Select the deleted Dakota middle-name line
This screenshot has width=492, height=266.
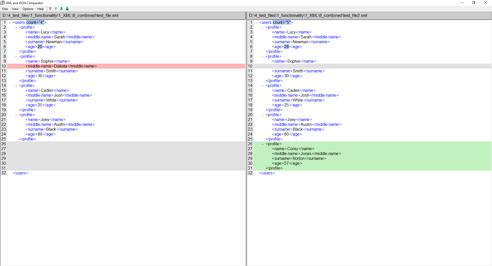(61, 66)
